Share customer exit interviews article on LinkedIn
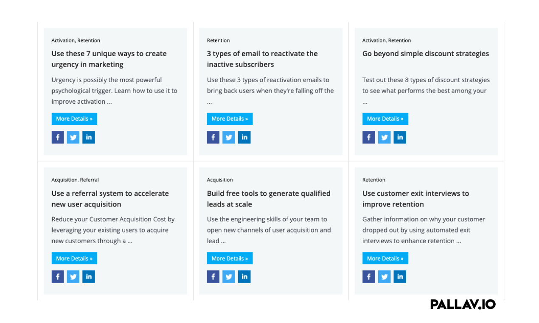This screenshot has width=539, height=323. (x=399, y=277)
